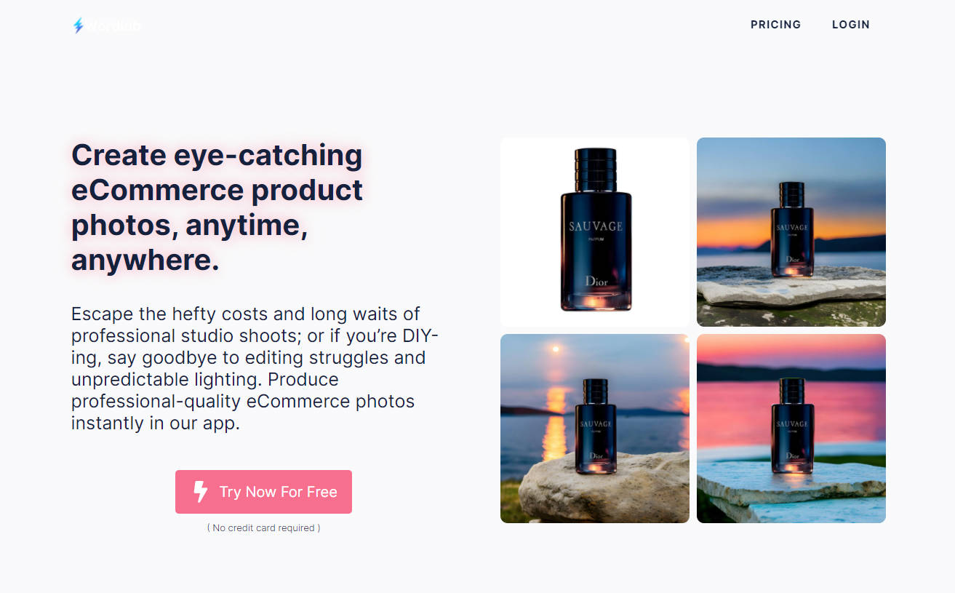
Task: Select the white-background Sauvage product photo
Action: tap(595, 232)
